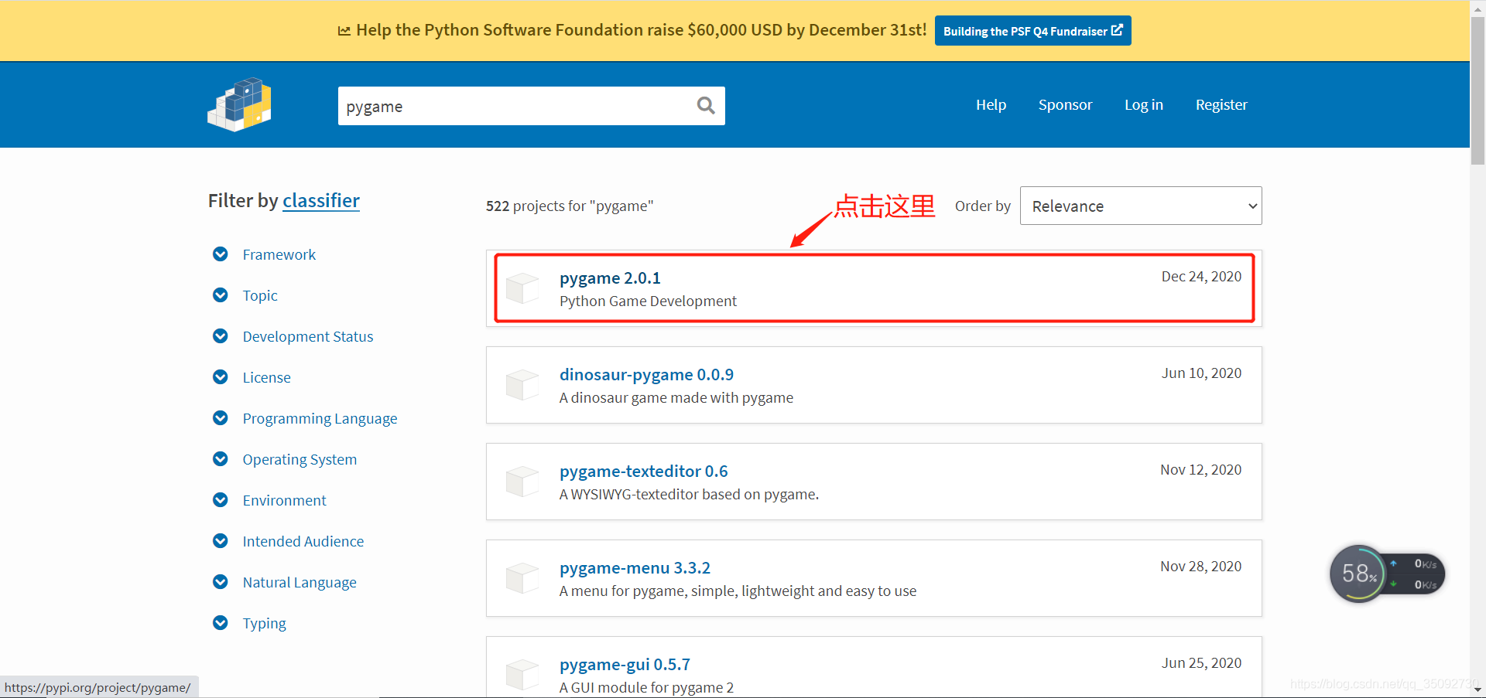The width and height of the screenshot is (1486, 698).
Task: Click the date Jun 10, 2020
Action: pyautogui.click(x=1201, y=373)
